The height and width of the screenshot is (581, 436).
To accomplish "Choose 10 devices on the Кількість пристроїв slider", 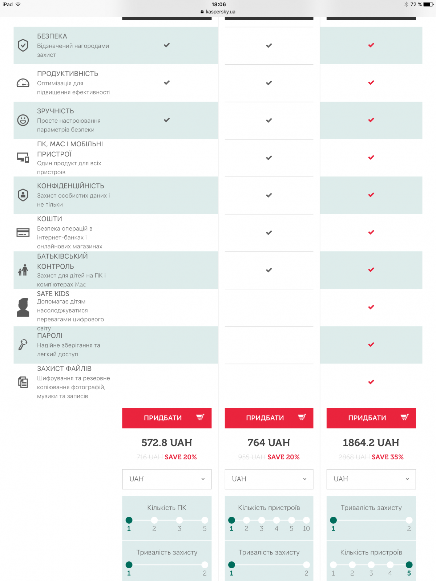I will (306, 520).
